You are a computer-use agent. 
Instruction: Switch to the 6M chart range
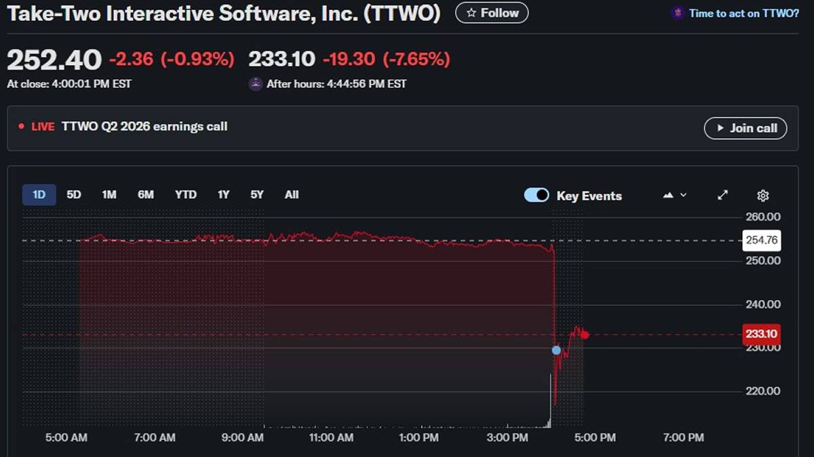click(x=146, y=195)
